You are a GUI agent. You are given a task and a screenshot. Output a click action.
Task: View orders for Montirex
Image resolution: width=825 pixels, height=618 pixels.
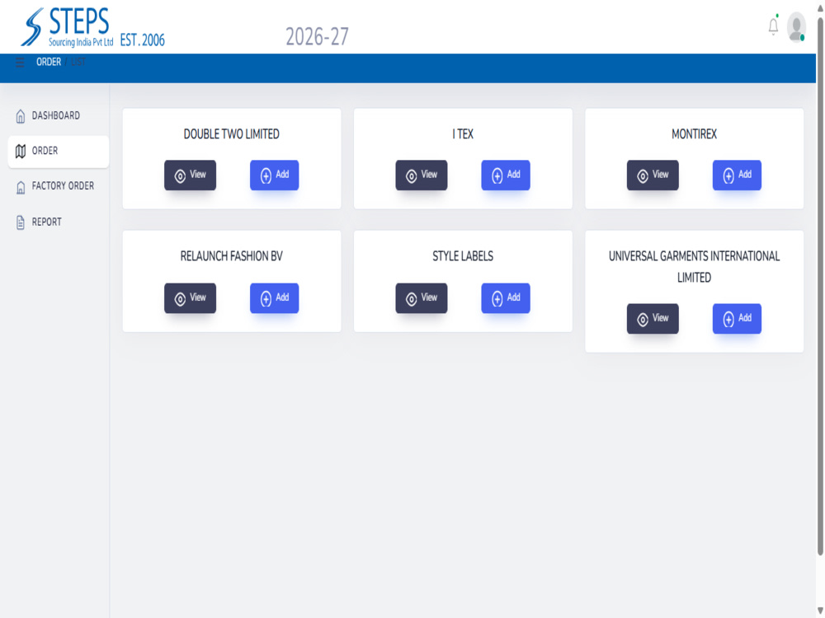click(x=653, y=175)
